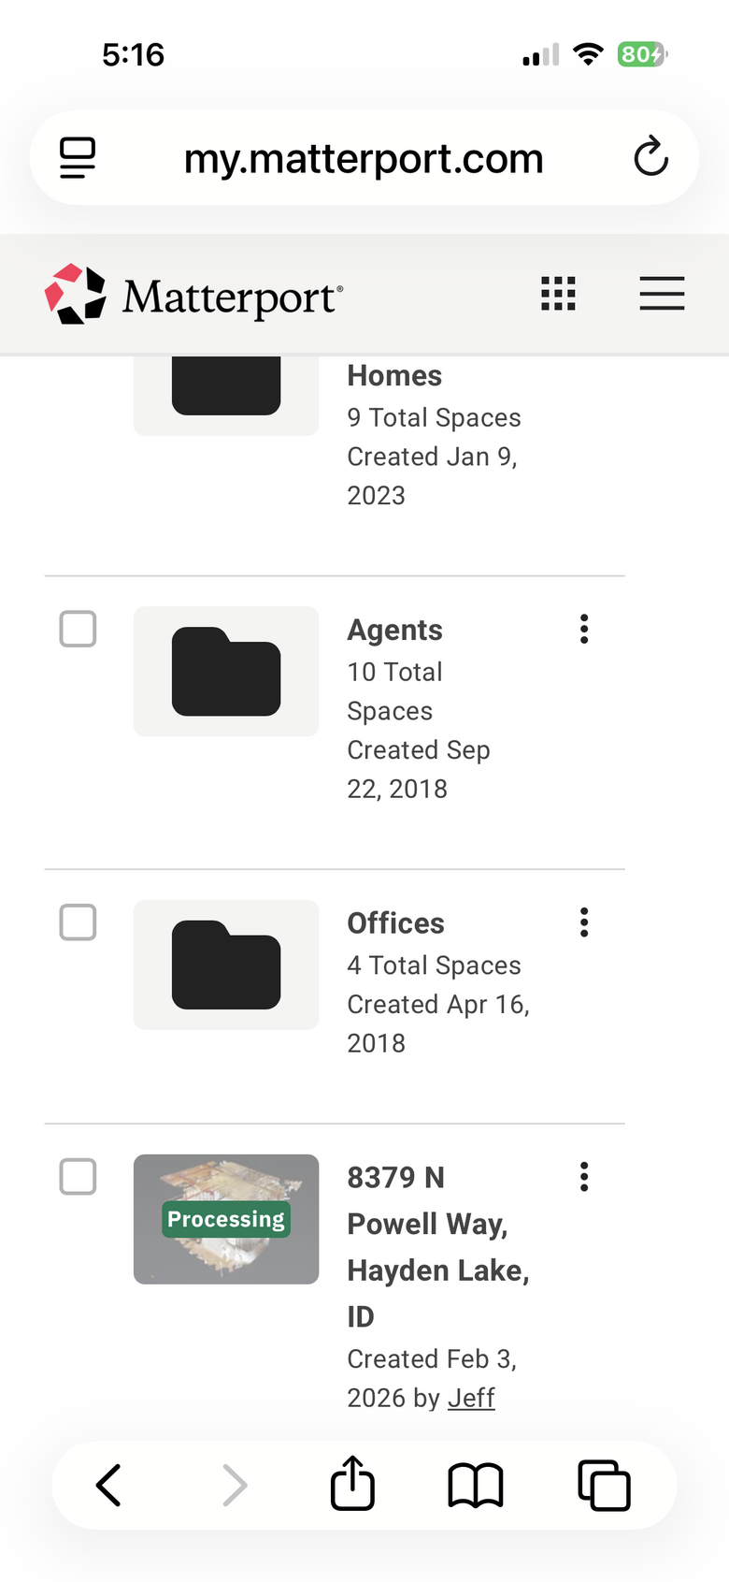Go back to previous page

click(109, 1485)
